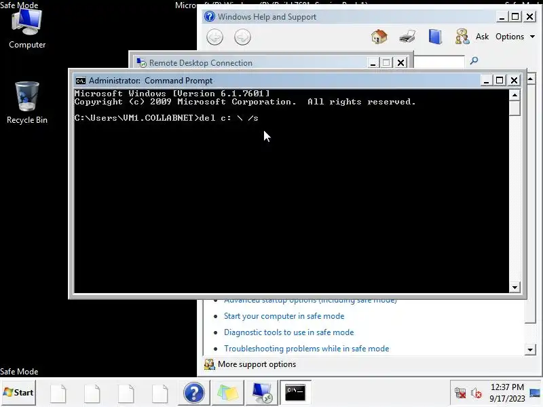The height and width of the screenshot is (407, 543).
Task: Open Diagnostic tools to use in safe mode
Action: coord(289,332)
